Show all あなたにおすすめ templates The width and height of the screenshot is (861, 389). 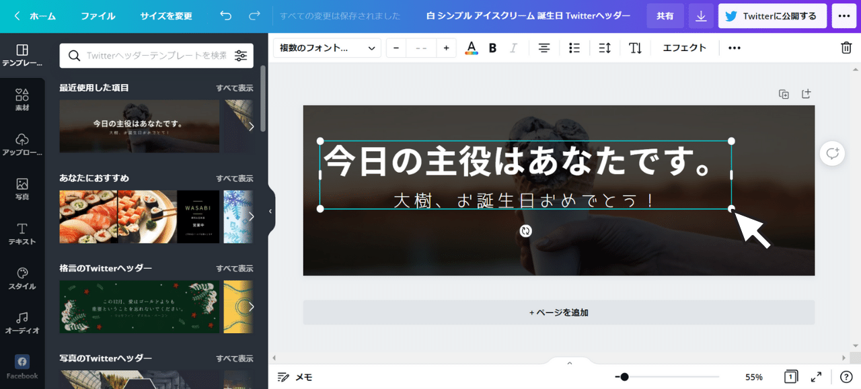234,179
